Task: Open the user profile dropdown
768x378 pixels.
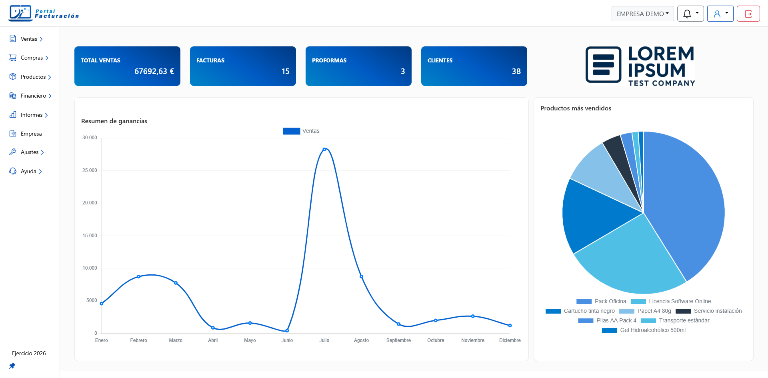Action: pos(720,13)
